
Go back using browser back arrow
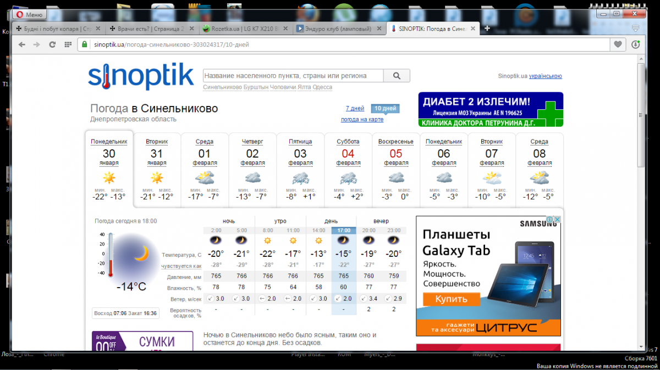point(22,44)
